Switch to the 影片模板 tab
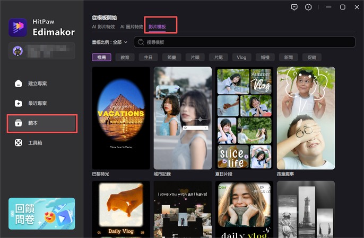Viewport: 364px width, 238px height. (157, 26)
